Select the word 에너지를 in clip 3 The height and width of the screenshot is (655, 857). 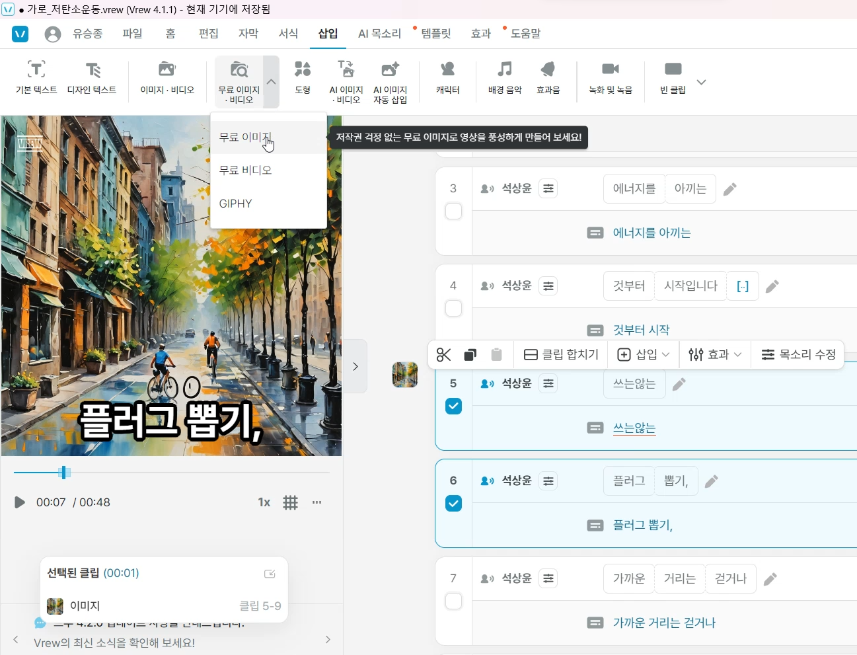[634, 189]
